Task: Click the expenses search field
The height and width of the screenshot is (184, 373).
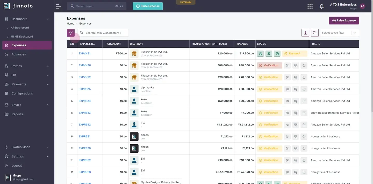Action: 103,33
